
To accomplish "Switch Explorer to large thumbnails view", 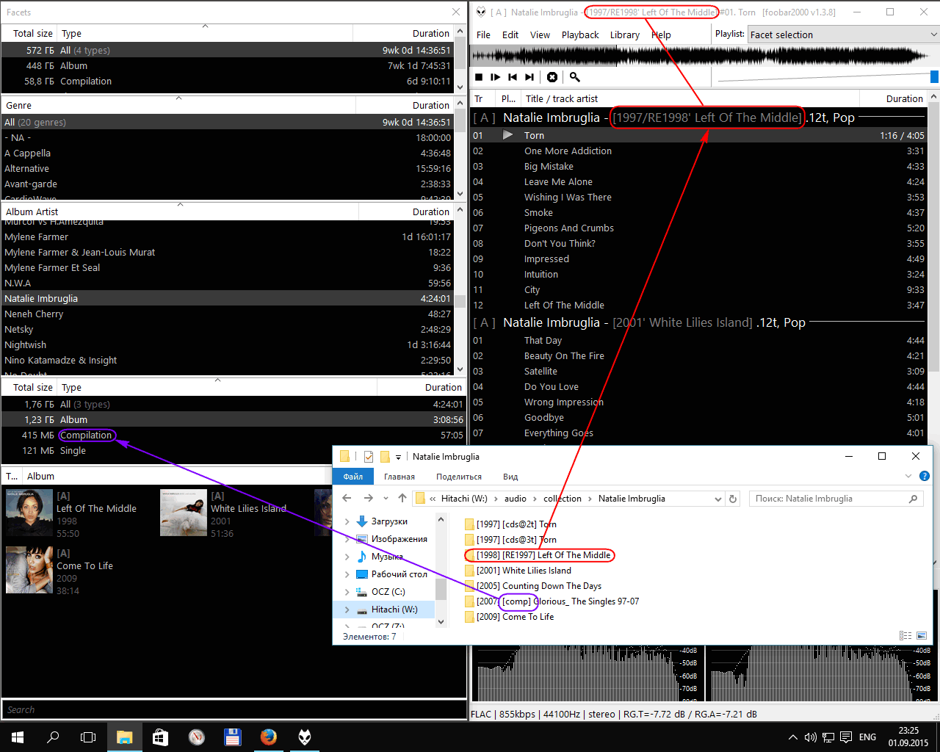I will pyautogui.click(x=922, y=636).
